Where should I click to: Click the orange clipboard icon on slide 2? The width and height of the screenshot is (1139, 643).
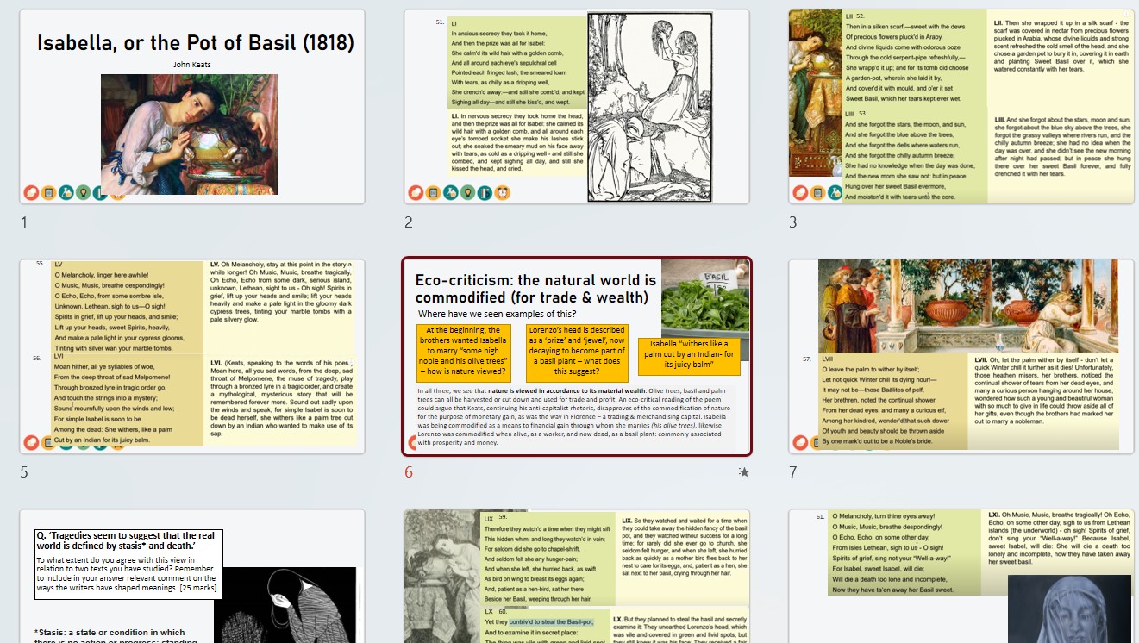click(433, 192)
